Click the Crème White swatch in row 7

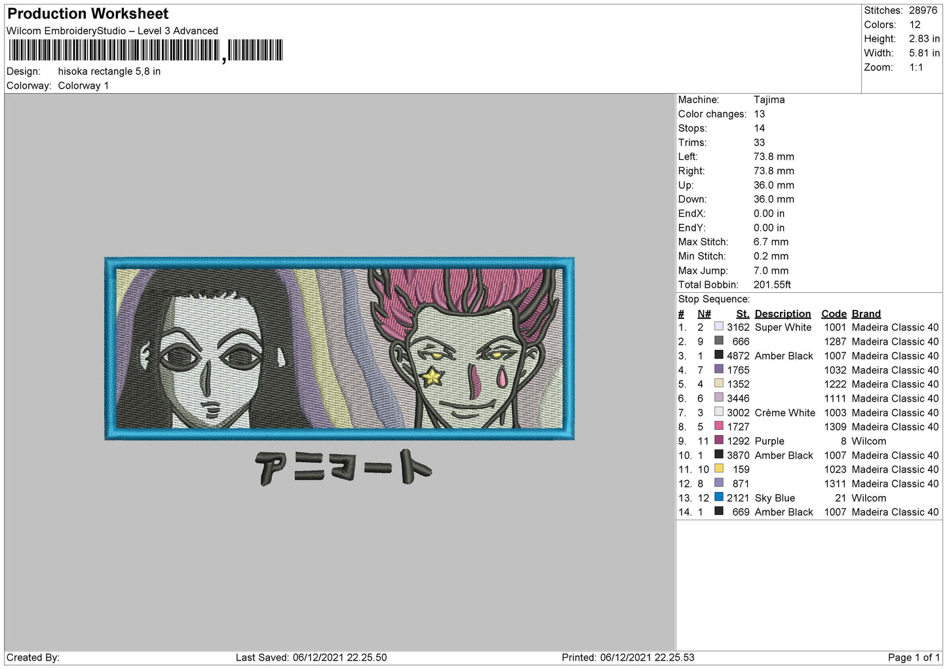point(718,412)
